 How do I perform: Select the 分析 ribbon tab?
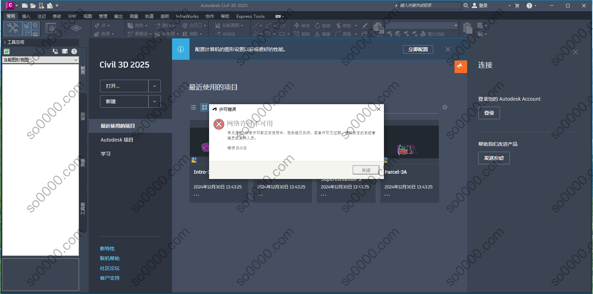coord(72,16)
